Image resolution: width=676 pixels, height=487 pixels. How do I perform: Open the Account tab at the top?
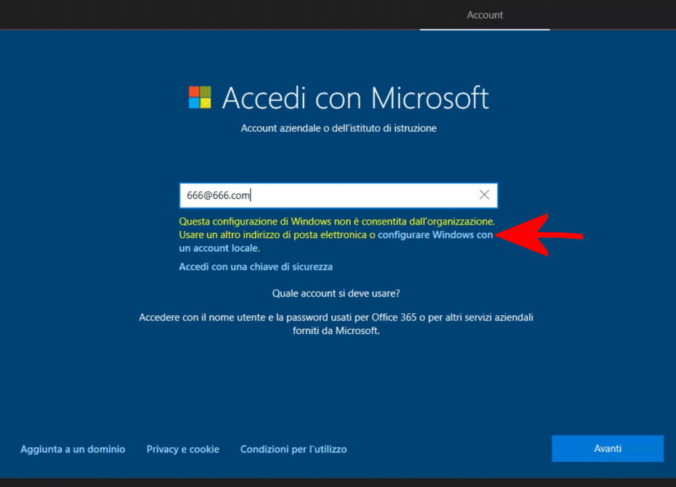tap(485, 15)
